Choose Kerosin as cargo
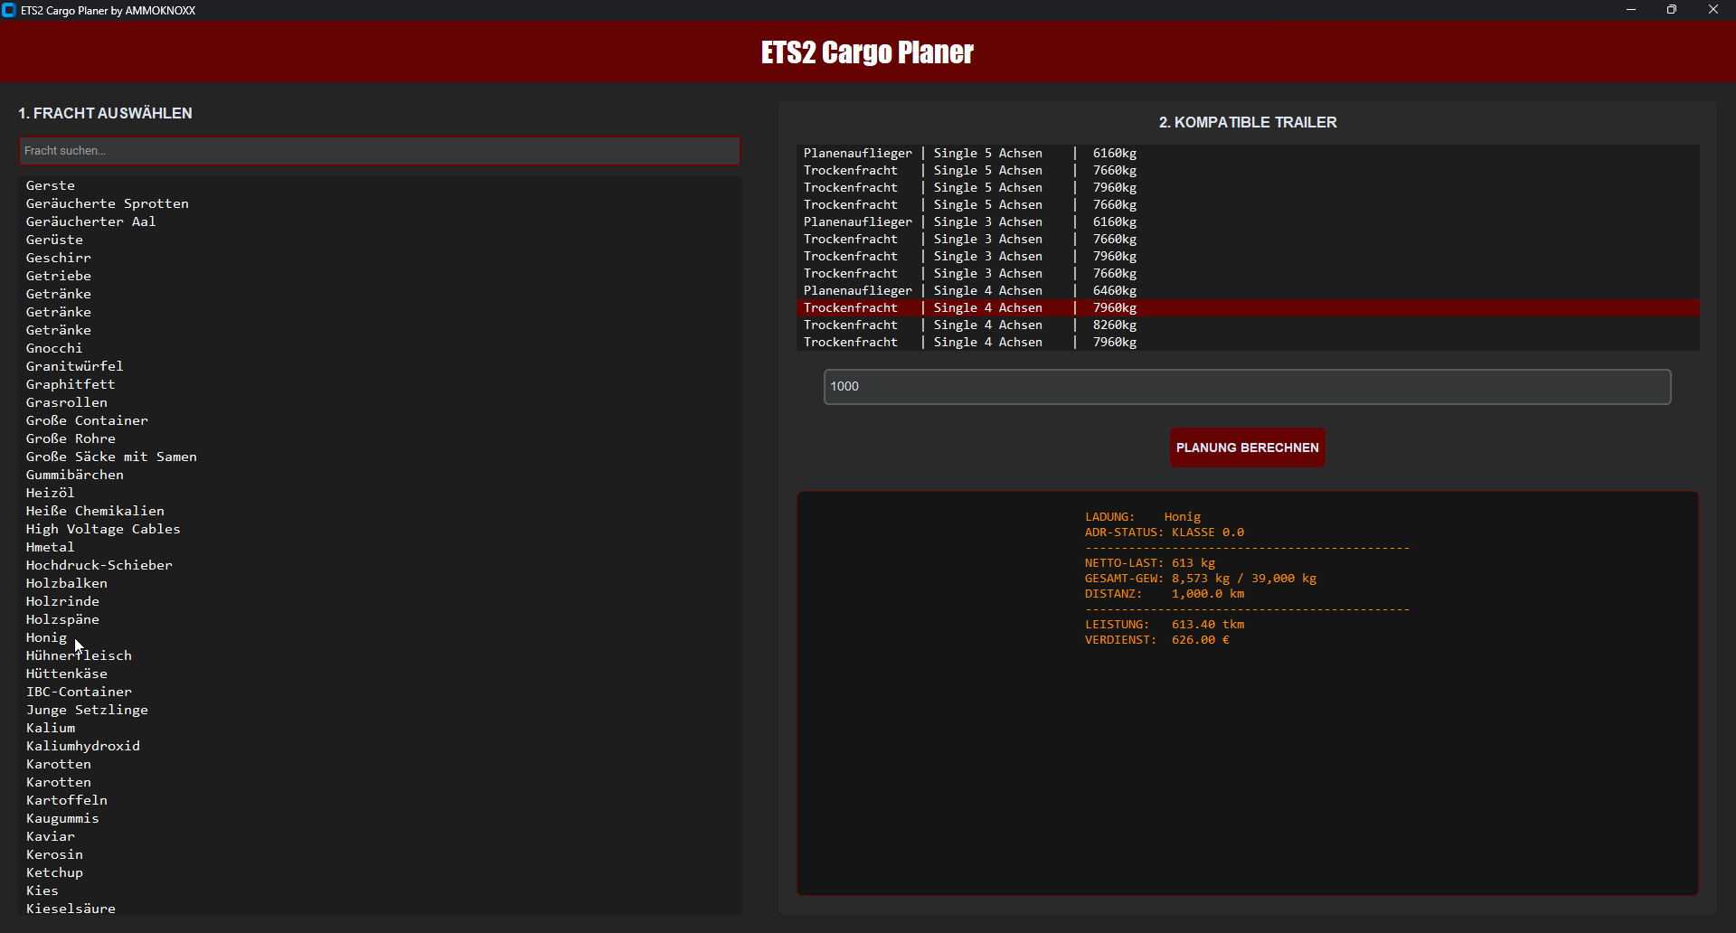The height and width of the screenshot is (933, 1736). point(54,854)
